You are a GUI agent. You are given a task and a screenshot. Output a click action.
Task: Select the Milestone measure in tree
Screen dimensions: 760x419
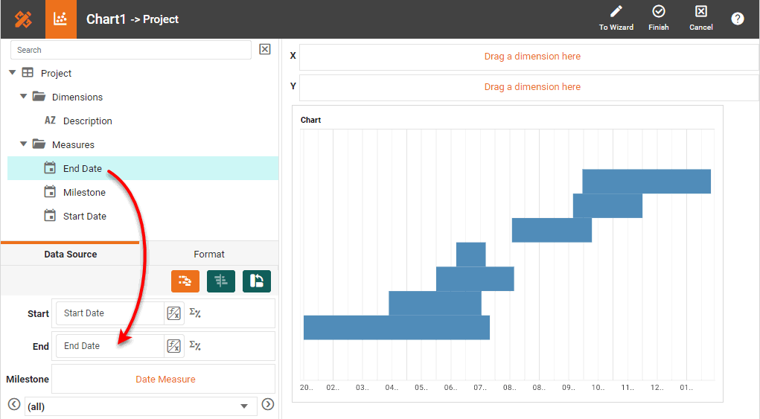pos(84,193)
